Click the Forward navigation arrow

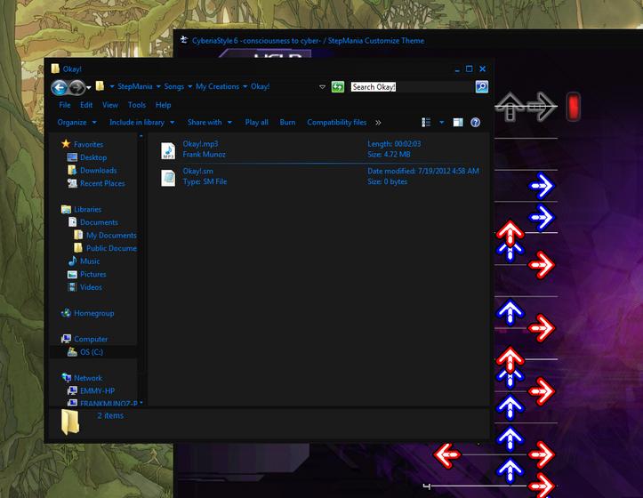pos(76,87)
